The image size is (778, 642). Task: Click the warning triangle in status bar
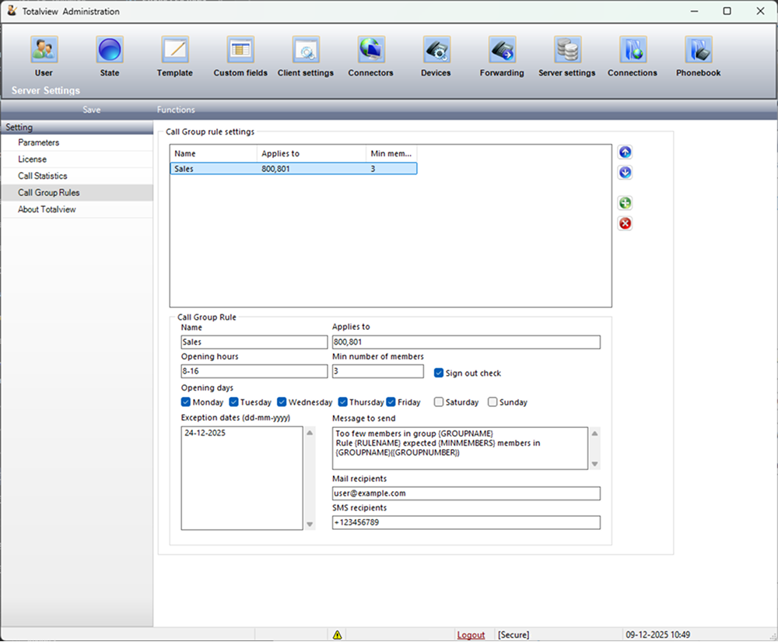[x=338, y=634]
